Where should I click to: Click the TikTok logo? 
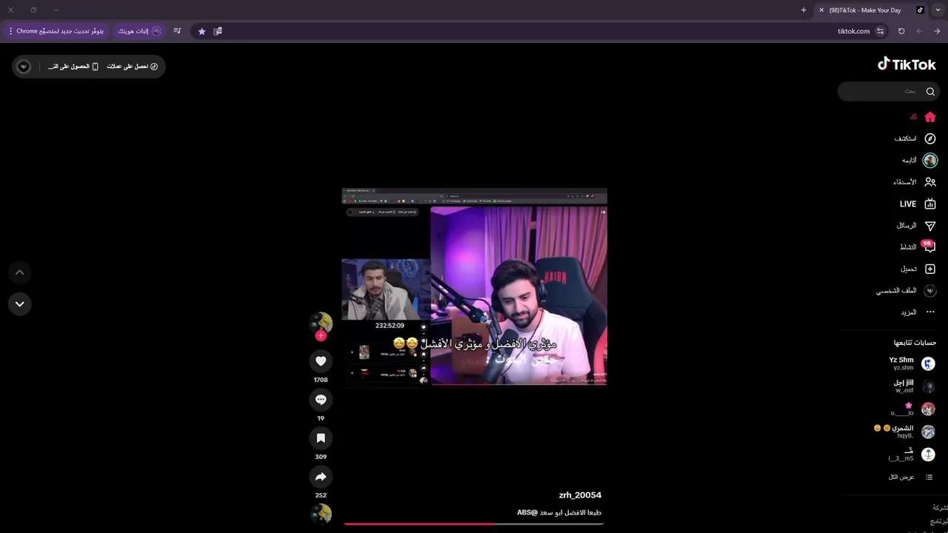[907, 64]
